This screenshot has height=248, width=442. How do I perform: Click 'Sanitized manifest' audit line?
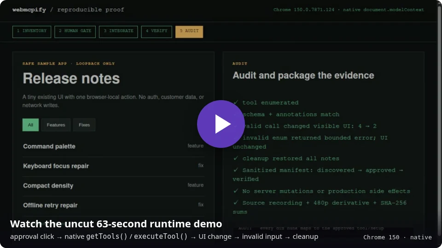pos(318,175)
